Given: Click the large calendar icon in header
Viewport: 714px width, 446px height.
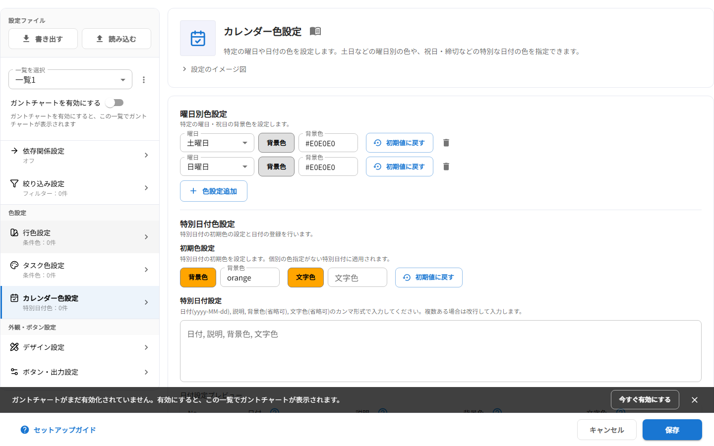Looking at the screenshot, I should click(x=198, y=38).
